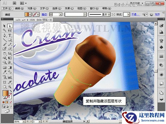The width and height of the screenshot is (166, 124).
Task: Select the black arrow Selection tool
Action: [5, 26]
